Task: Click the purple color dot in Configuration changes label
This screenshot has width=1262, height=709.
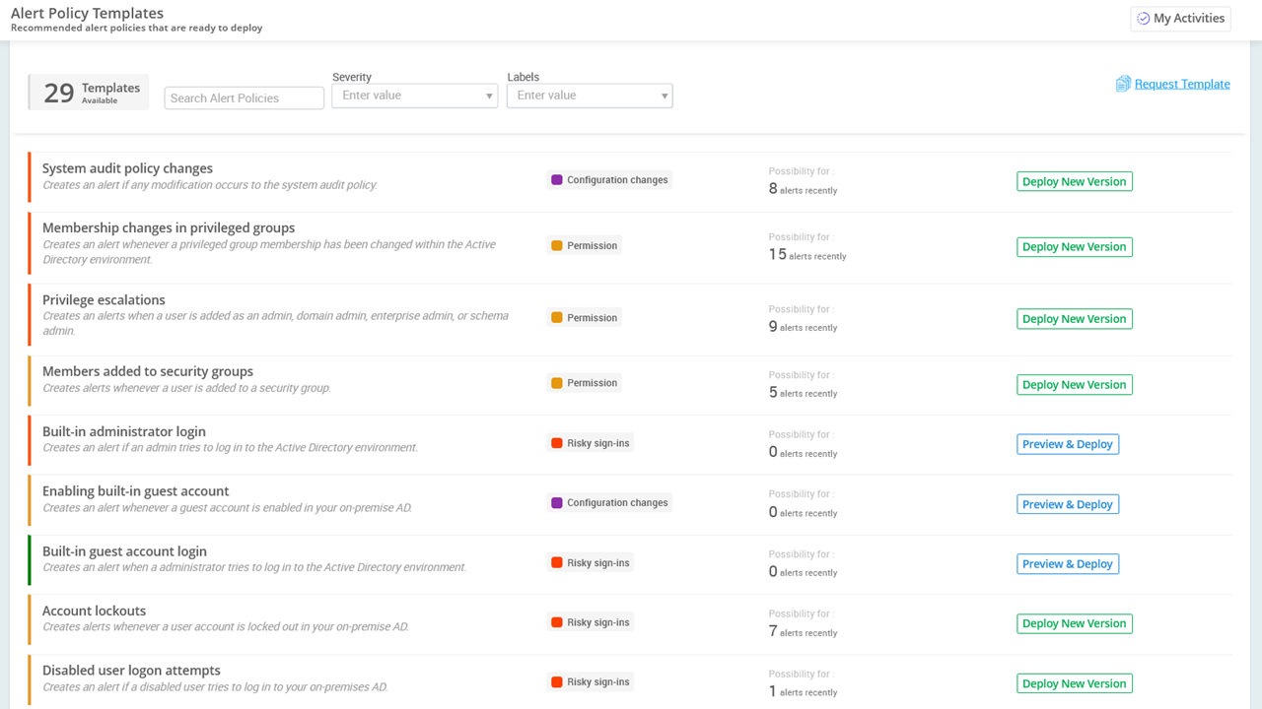Action: pos(558,179)
